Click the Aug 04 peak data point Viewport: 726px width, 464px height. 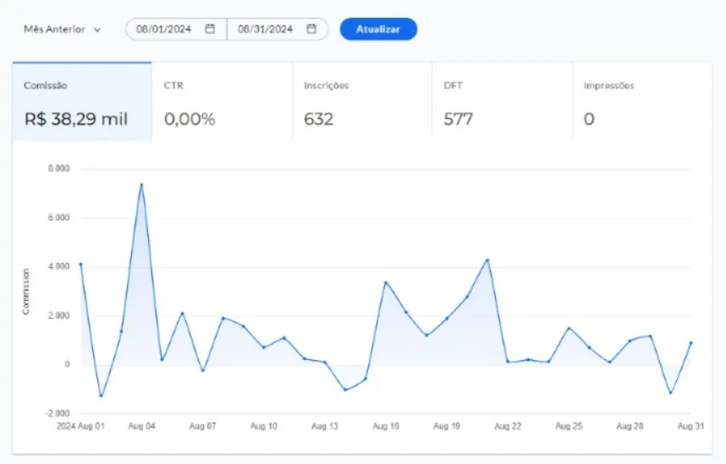141,184
